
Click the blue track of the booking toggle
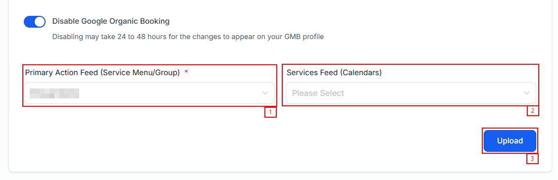29,22
